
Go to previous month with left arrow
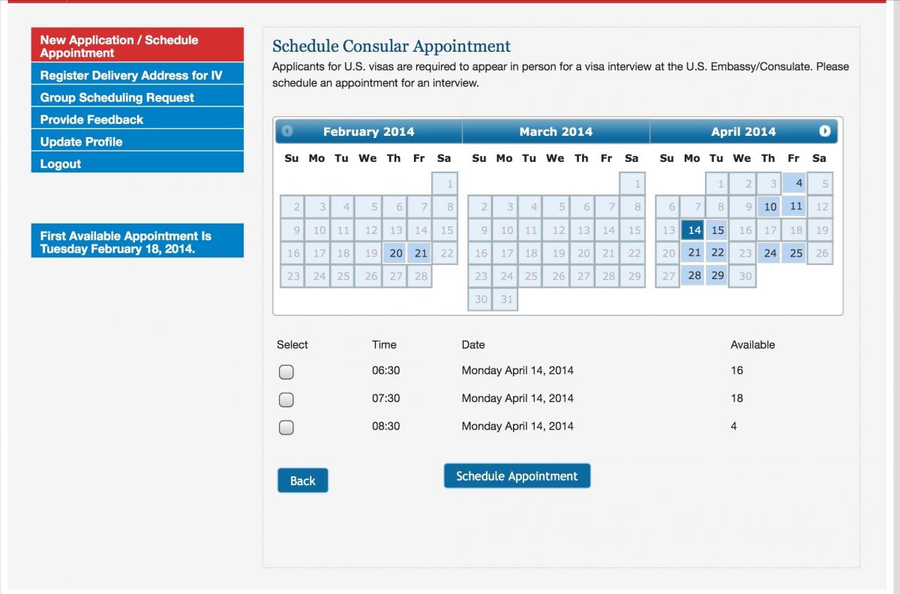pyautogui.click(x=287, y=131)
